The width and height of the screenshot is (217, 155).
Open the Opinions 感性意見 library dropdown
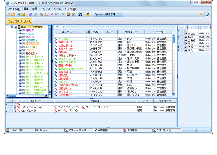tap(119, 14)
